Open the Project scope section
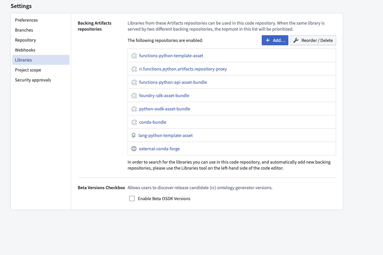The width and height of the screenshot is (383, 255). (41, 70)
